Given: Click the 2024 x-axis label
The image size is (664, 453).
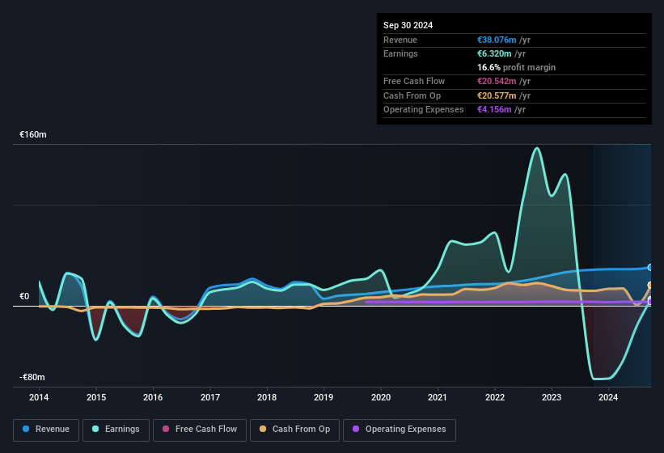Looking at the screenshot, I should click(608, 397).
